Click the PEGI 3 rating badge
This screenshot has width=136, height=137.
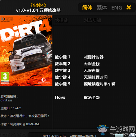5,78
